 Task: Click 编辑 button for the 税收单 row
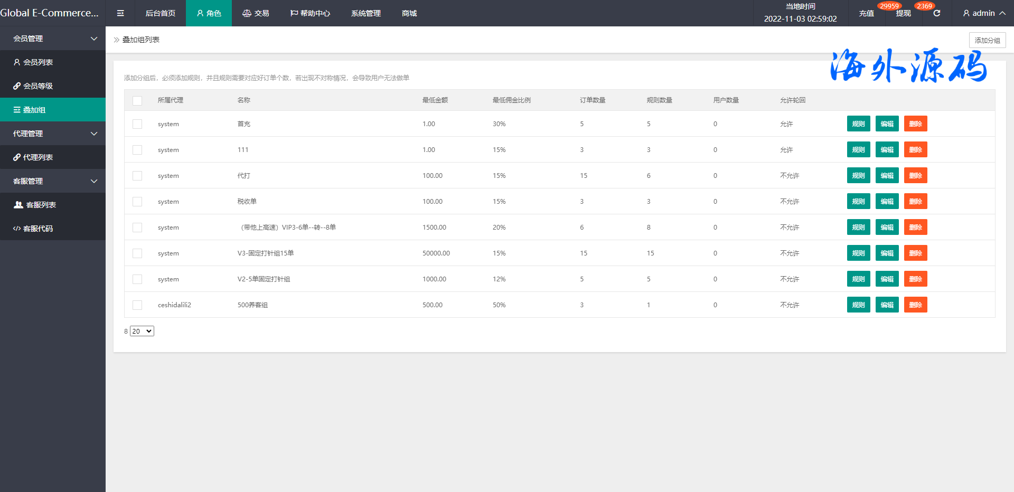887,202
